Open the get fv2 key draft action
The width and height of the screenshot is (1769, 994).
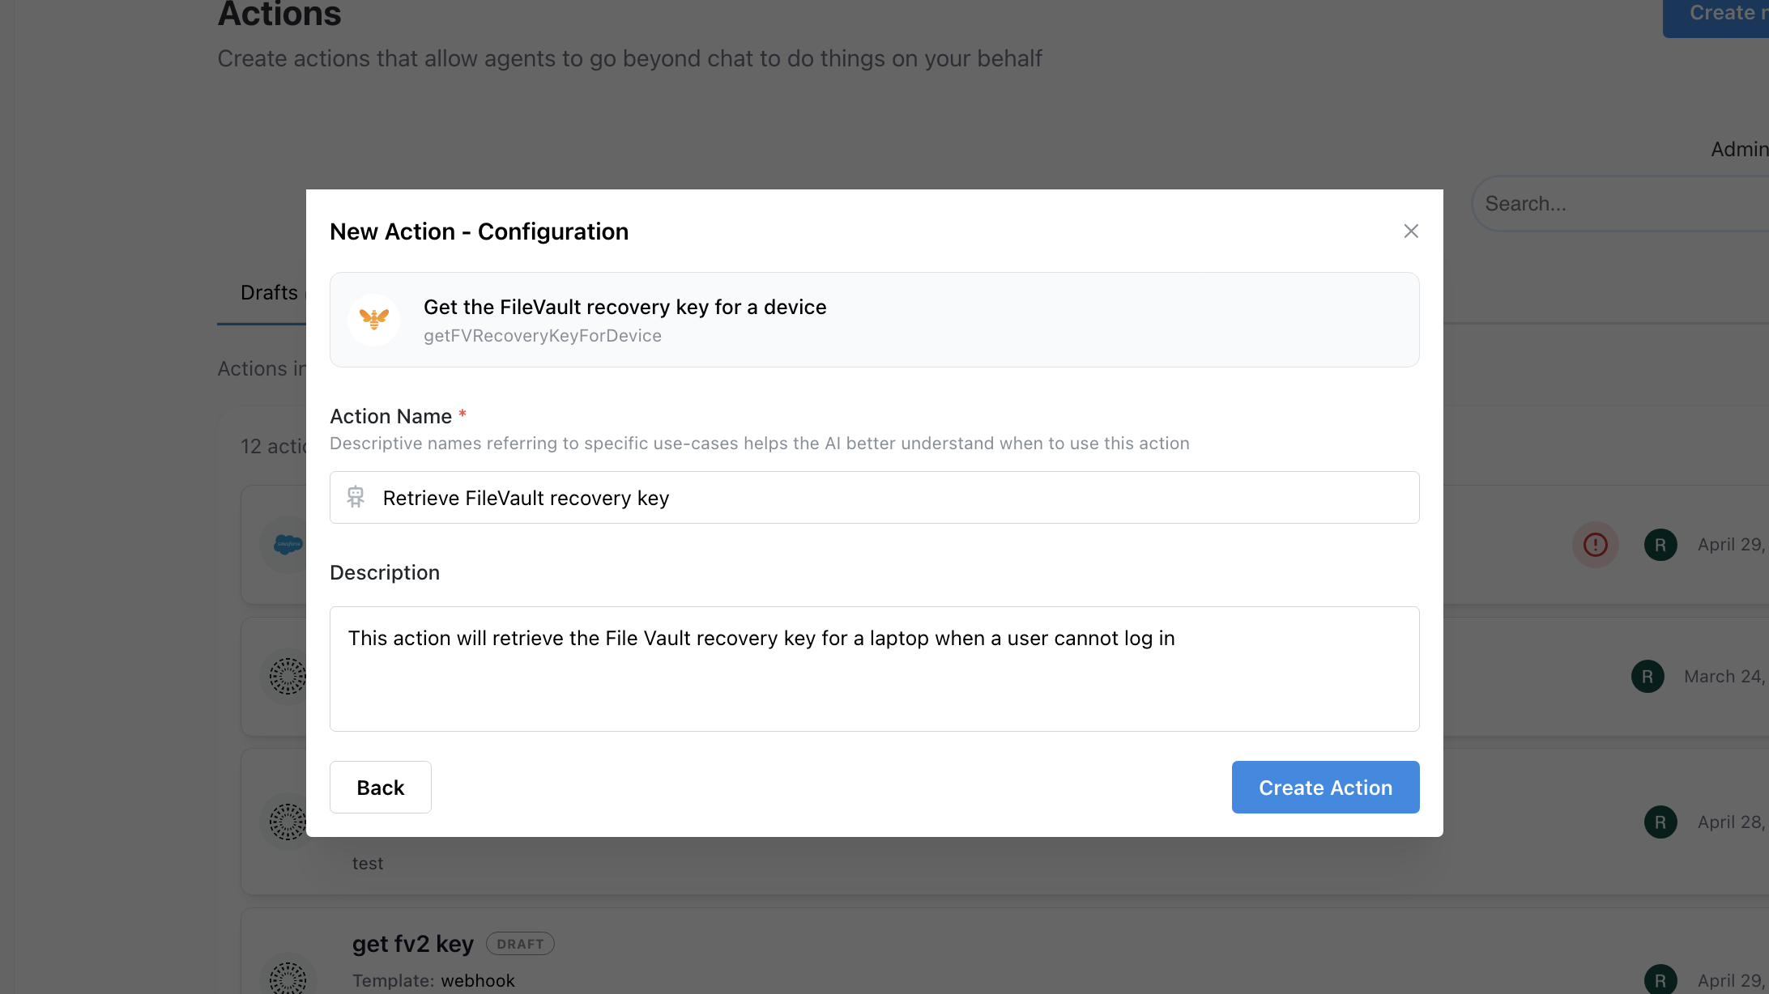tap(412, 944)
